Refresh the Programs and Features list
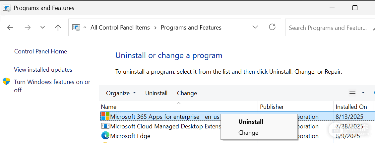 coord(272,27)
